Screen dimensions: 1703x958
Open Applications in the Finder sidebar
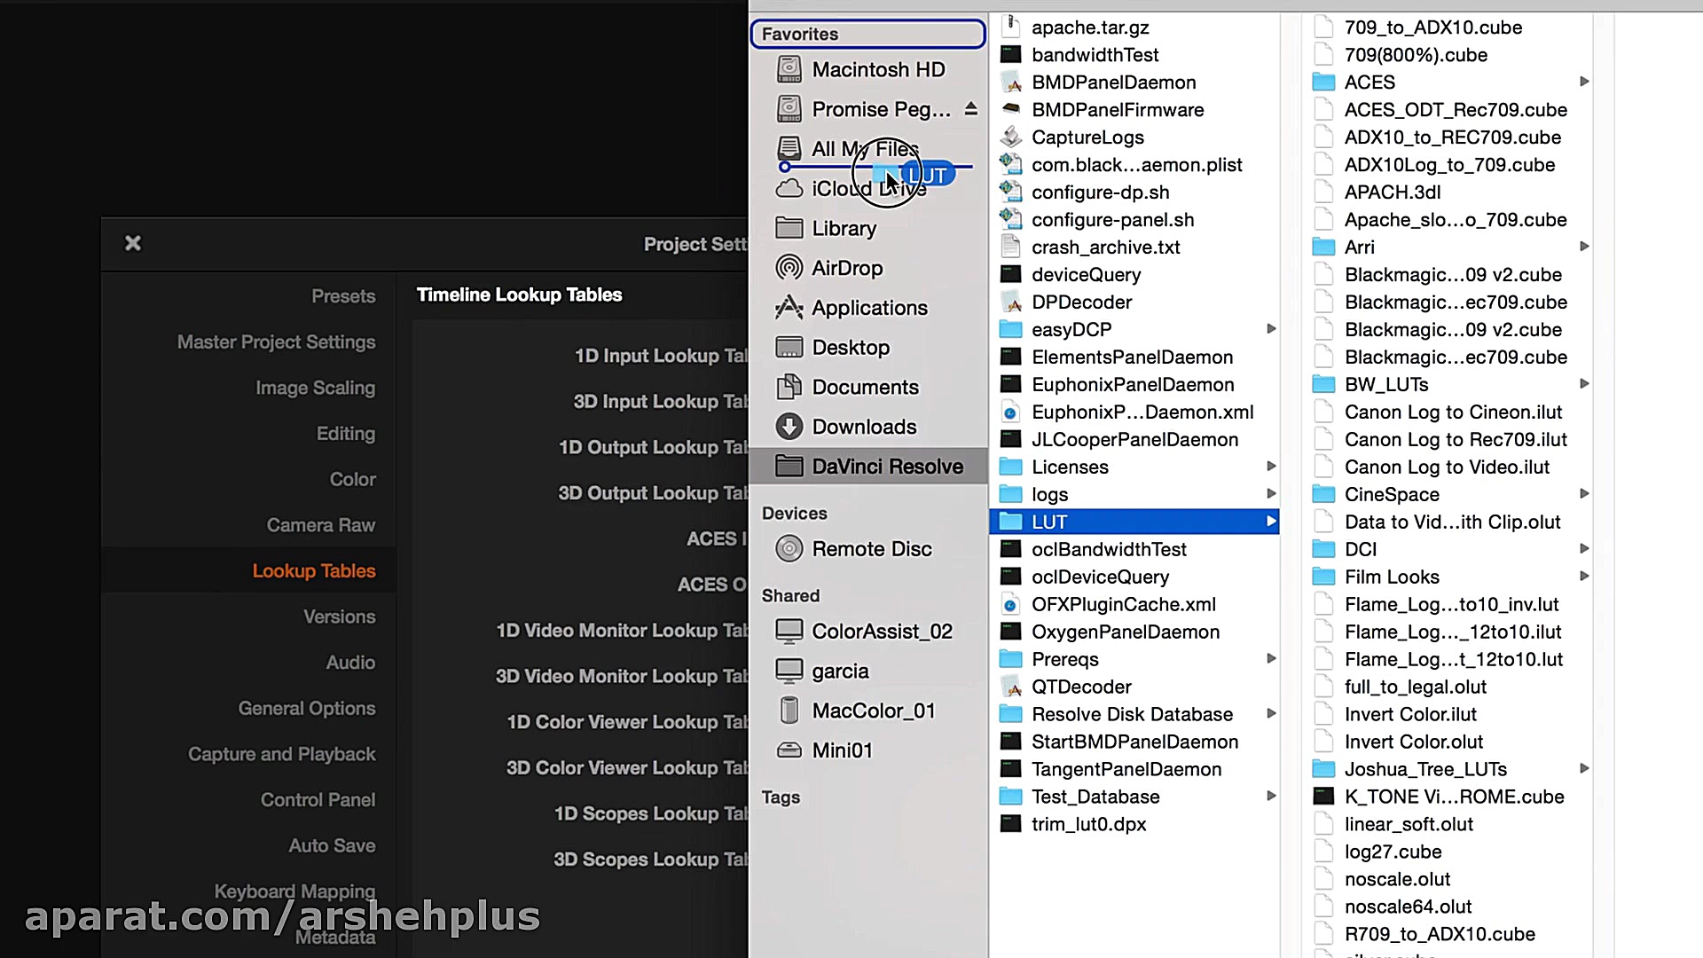(x=868, y=308)
